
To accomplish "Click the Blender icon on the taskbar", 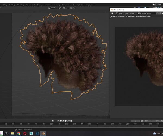I will click(x=43, y=133).
